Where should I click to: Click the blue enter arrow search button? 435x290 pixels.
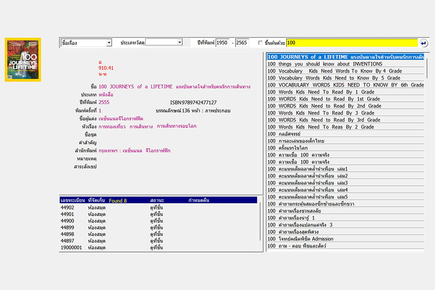(x=423, y=43)
